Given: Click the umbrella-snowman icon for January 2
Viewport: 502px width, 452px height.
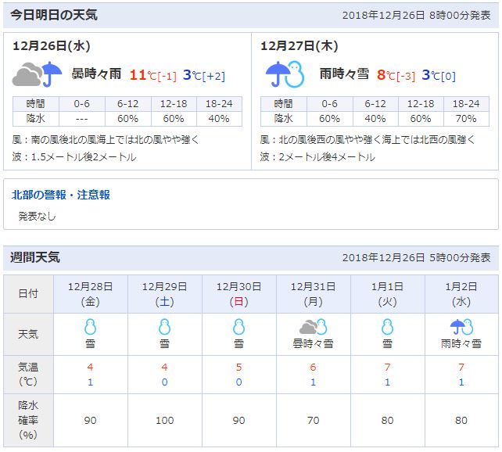Looking at the screenshot, I should coord(461,327).
